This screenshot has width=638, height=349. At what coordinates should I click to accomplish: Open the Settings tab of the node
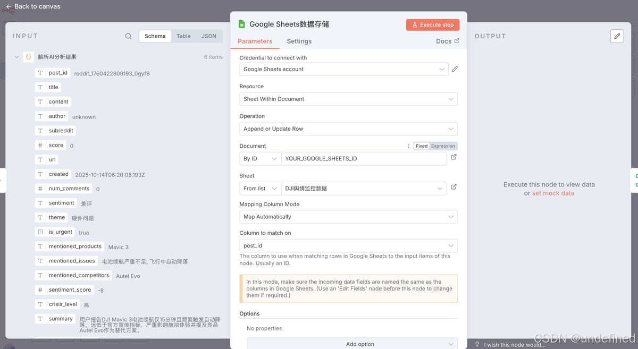point(299,41)
